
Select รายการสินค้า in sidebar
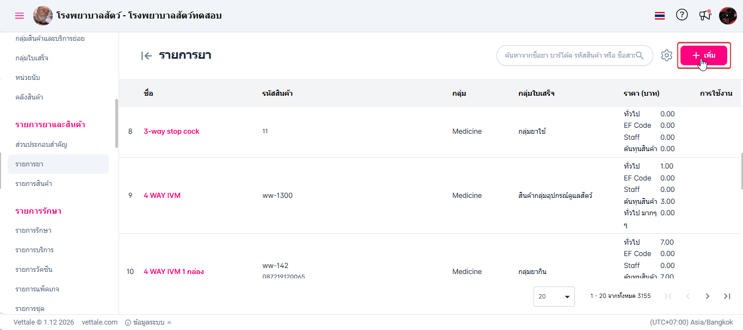tap(34, 184)
